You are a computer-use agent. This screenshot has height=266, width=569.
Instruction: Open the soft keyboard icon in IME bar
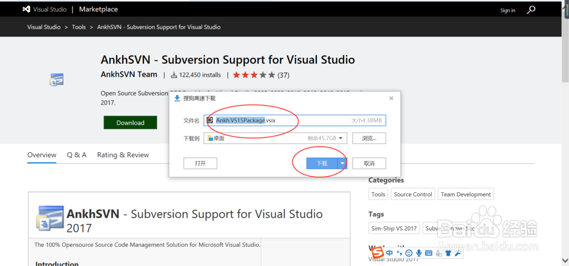pos(428,253)
